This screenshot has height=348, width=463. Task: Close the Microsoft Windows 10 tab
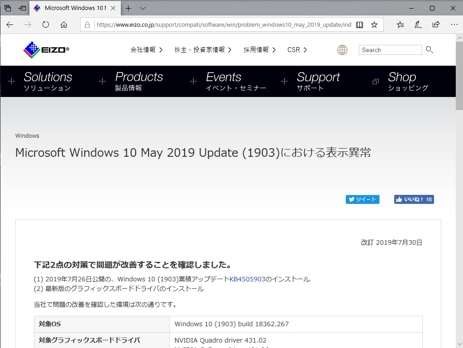click(113, 8)
